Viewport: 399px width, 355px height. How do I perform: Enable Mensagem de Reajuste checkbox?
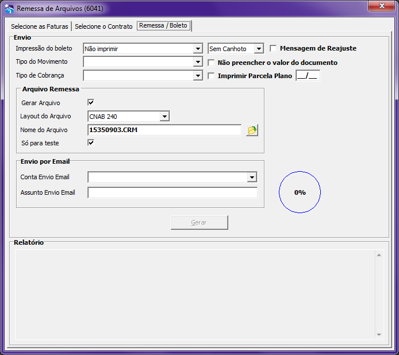tap(273, 48)
